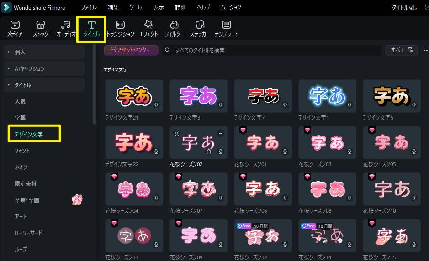This screenshot has height=261, width=429.
Task: Open the バージョン menu
Action: coord(231,7)
